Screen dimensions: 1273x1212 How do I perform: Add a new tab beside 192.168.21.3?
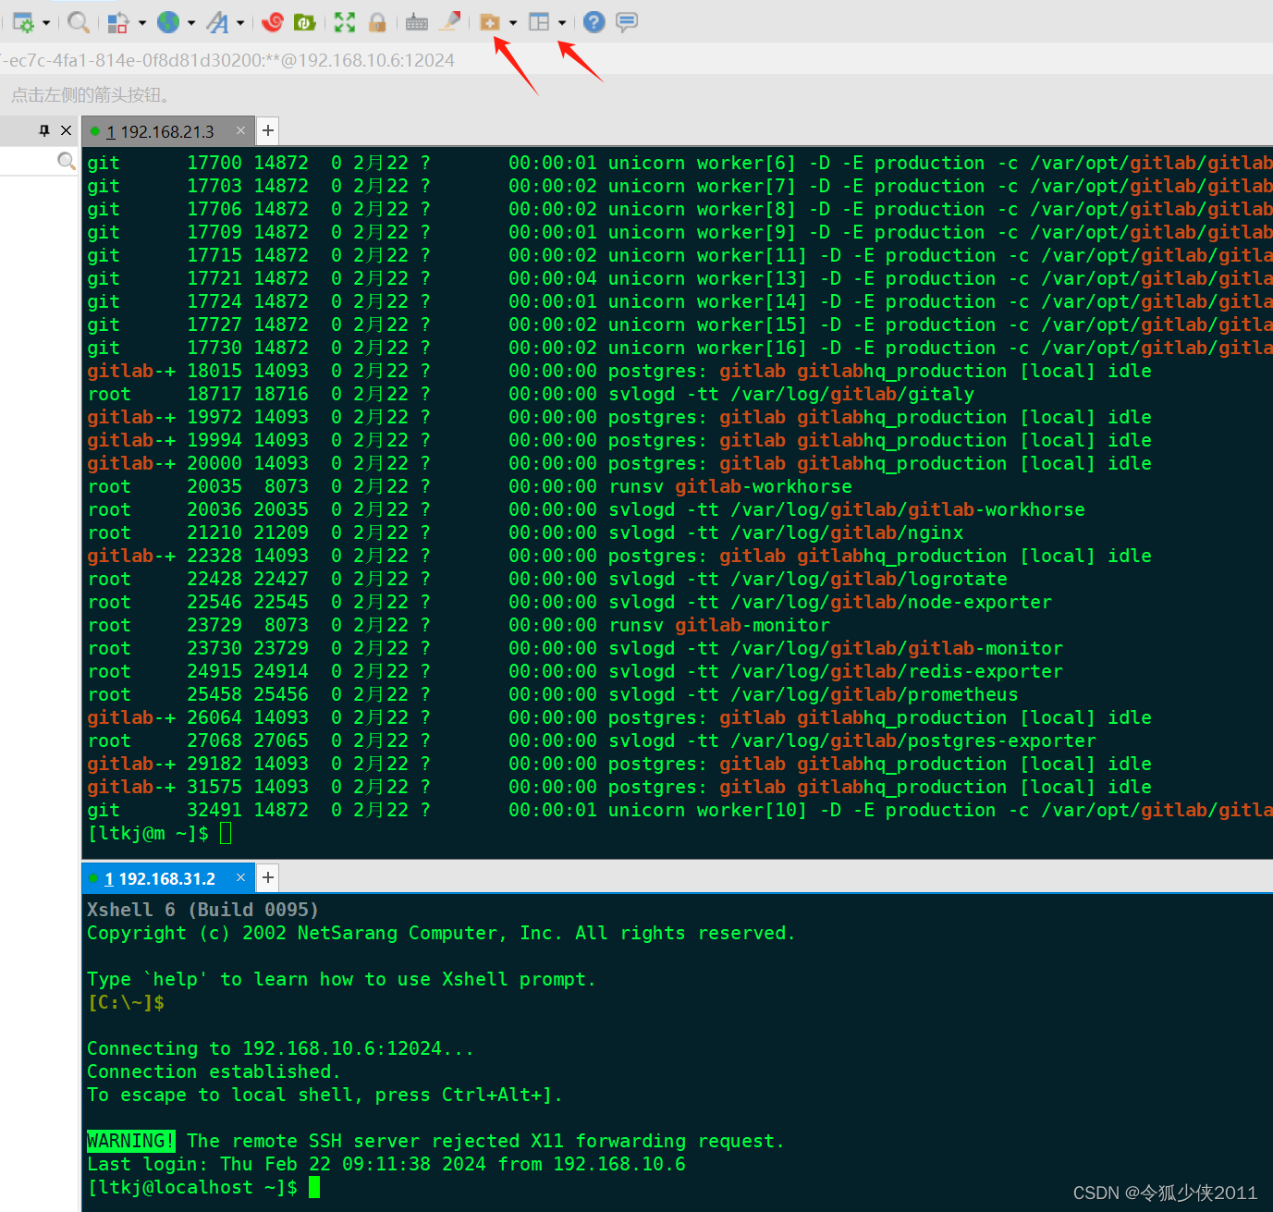click(x=268, y=130)
